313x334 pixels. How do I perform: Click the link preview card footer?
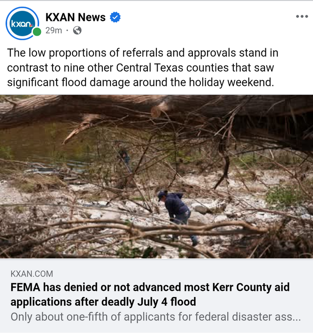157,296
